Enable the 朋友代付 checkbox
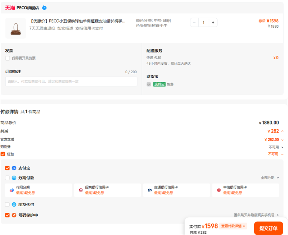Viewport: 288px width, 235px height. coord(8,204)
